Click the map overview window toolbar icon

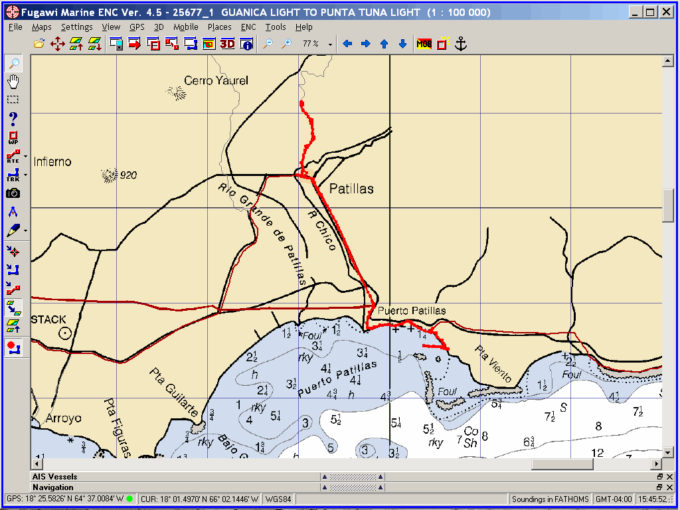click(209, 44)
